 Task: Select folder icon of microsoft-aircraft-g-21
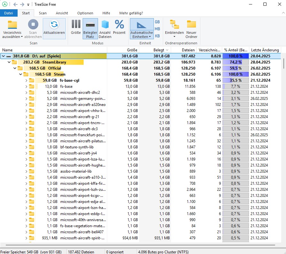point(32,117)
